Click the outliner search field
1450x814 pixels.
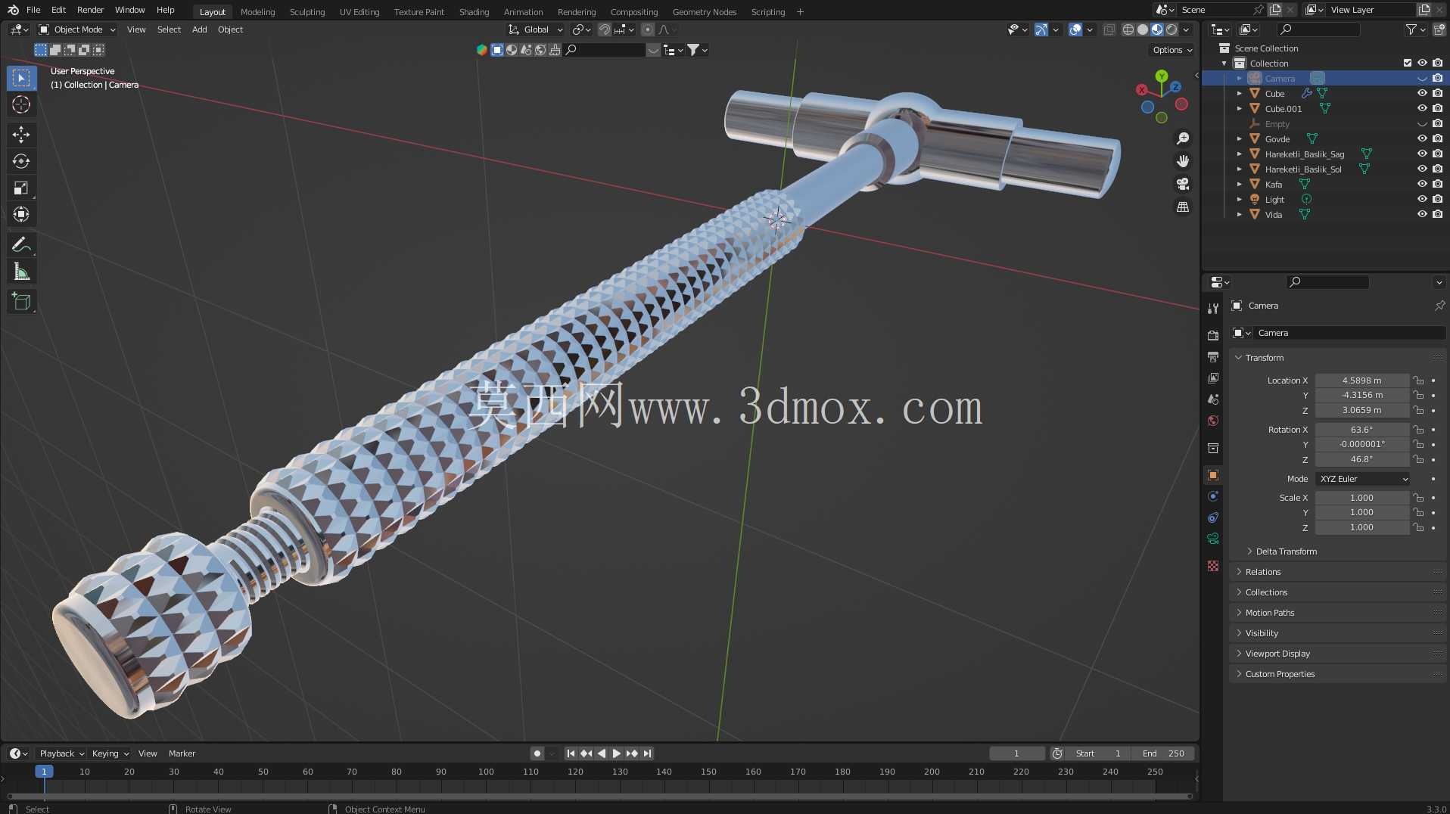tap(1318, 30)
